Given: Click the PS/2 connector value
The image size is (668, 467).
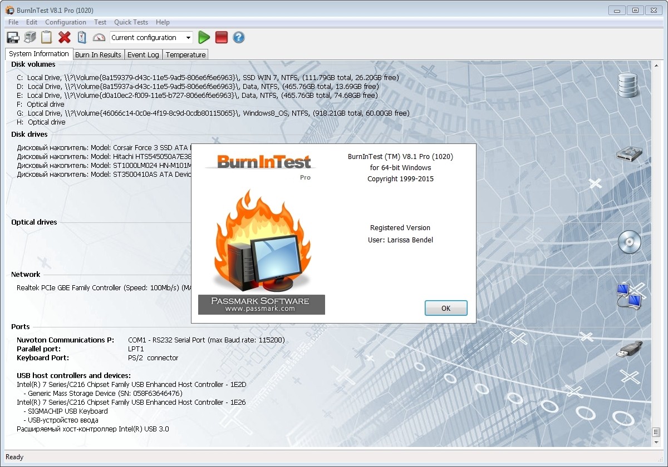Looking at the screenshot, I should 153,357.
